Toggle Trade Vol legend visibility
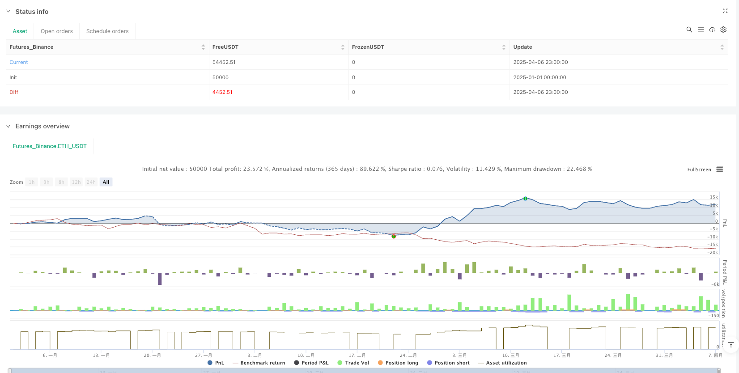The width and height of the screenshot is (739, 373). [353, 363]
